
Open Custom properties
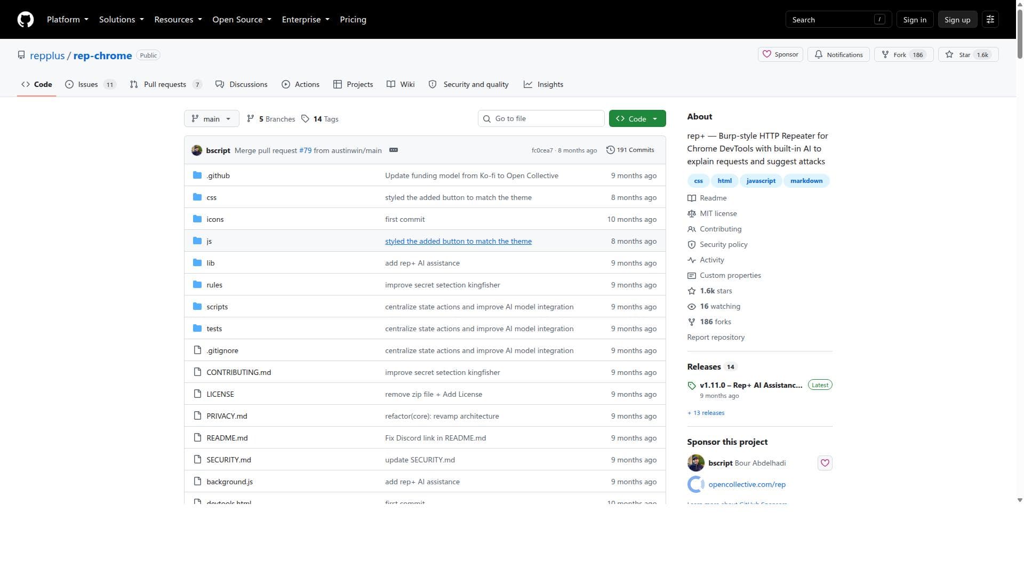(x=724, y=275)
